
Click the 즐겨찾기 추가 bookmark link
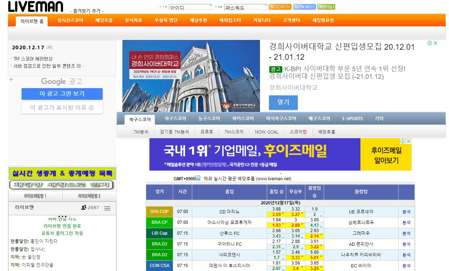coord(86,11)
